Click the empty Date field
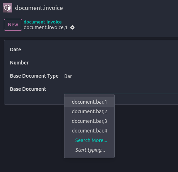The height and width of the screenshot is (172, 178). point(121,49)
